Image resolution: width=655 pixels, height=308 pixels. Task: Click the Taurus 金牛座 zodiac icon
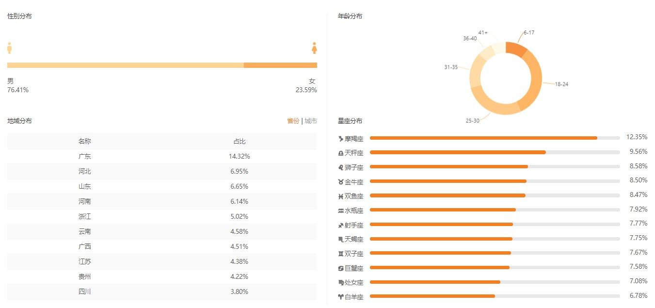coord(341,182)
